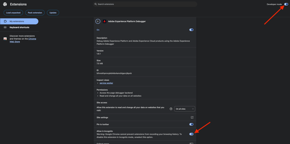The height and width of the screenshot is (144, 290).
Task: Turn off the extension On switch
Action: (x=191, y=30)
